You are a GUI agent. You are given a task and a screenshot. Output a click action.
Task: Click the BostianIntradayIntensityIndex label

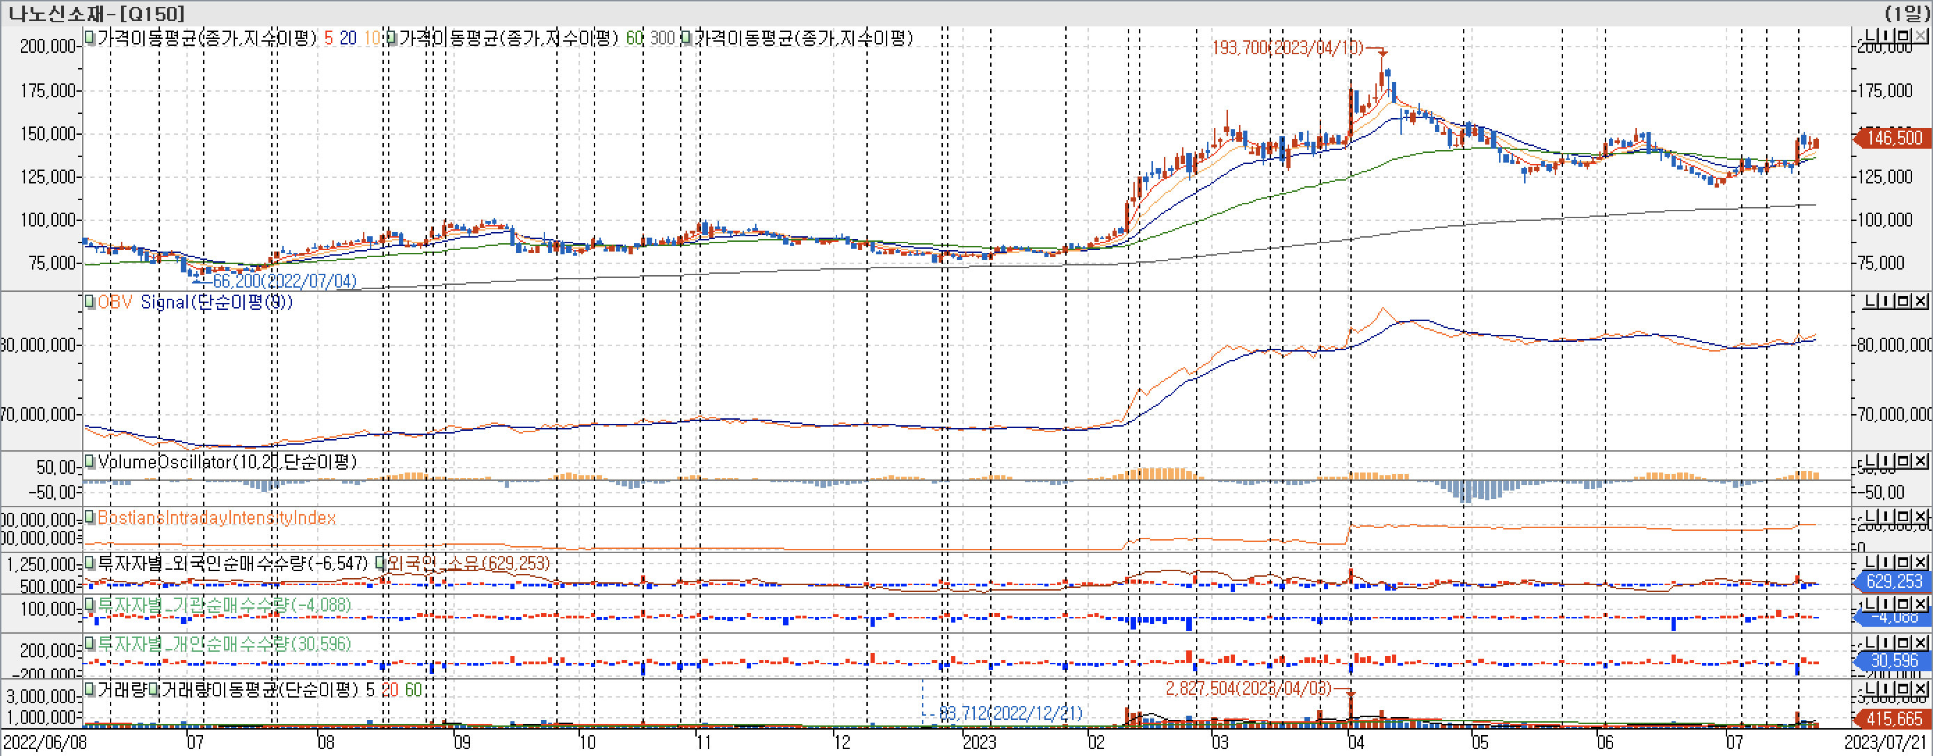coord(216,518)
